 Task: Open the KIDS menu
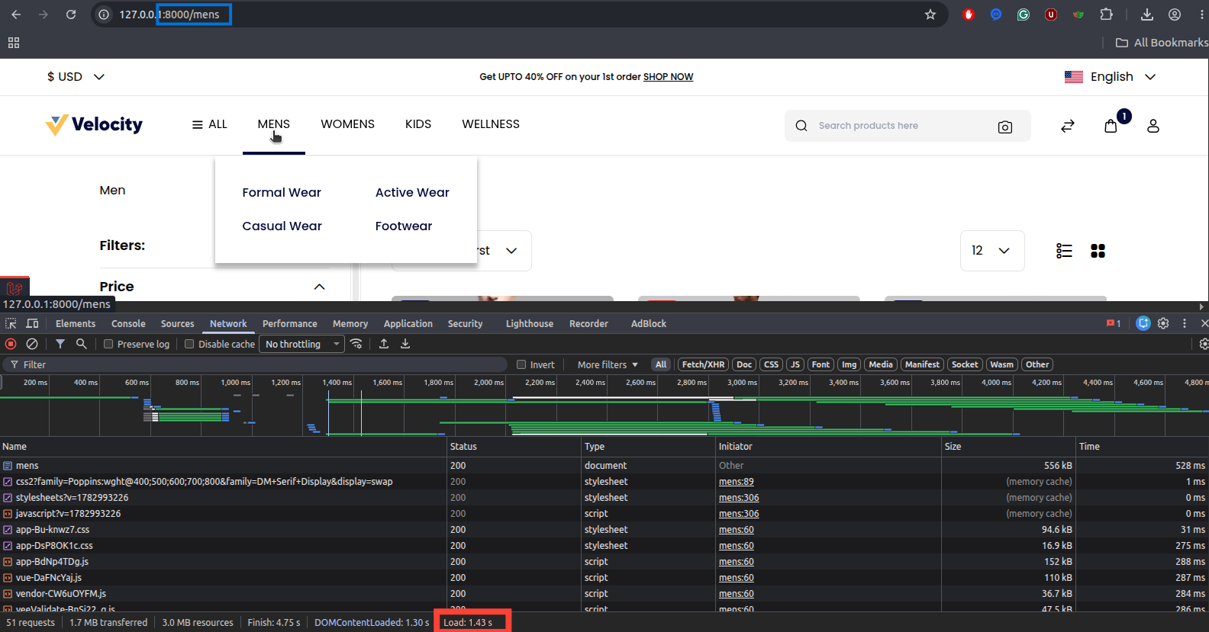[418, 124]
